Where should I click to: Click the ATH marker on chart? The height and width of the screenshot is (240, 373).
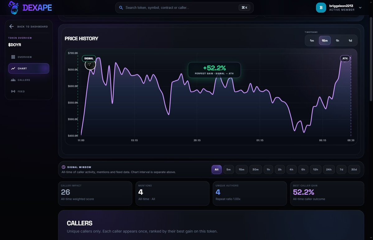[x=345, y=58]
